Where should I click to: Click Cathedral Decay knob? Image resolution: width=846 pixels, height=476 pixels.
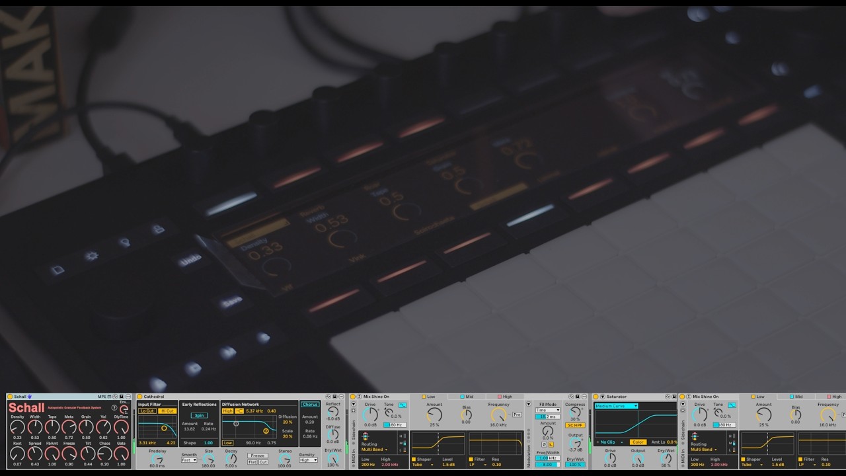click(x=231, y=459)
